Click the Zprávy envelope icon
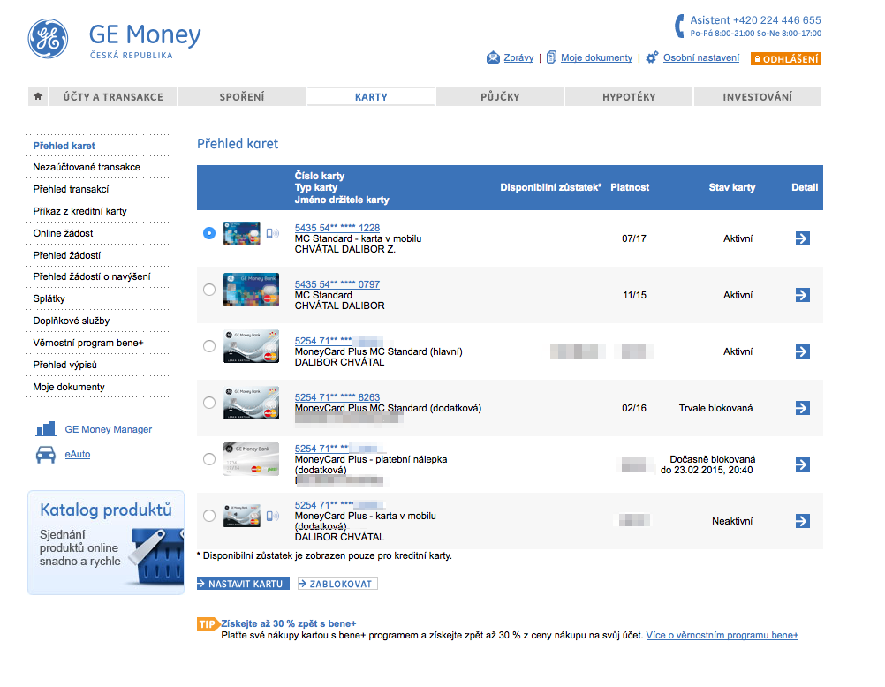The image size is (885, 687). 493,57
